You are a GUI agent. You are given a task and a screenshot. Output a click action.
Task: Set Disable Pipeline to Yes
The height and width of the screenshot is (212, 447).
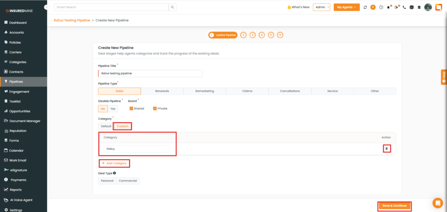113,109
